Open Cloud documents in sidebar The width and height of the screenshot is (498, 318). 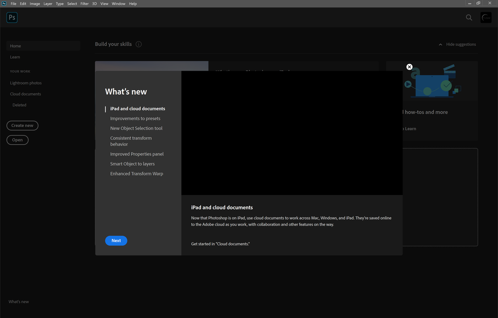(25, 94)
